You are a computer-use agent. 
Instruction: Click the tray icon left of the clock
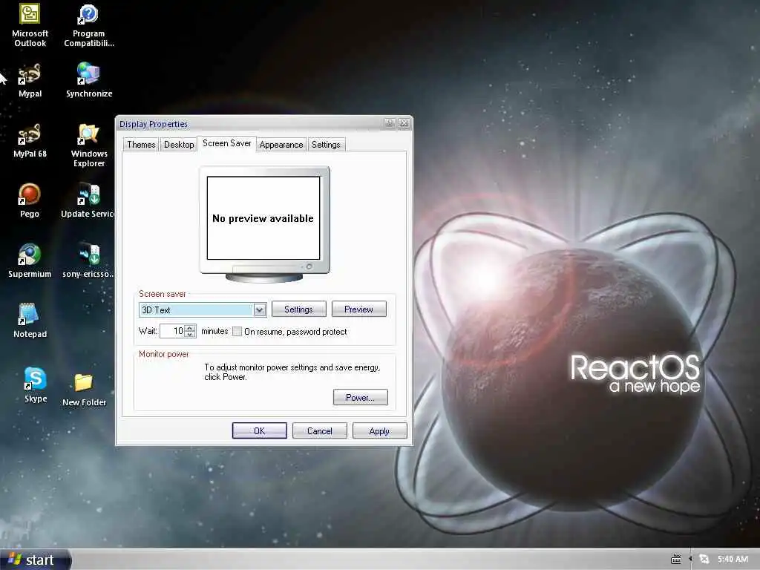[x=704, y=560]
